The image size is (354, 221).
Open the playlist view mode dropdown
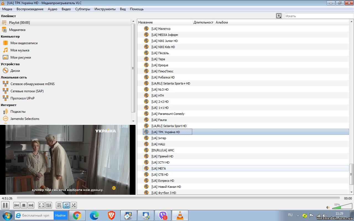click(x=279, y=16)
